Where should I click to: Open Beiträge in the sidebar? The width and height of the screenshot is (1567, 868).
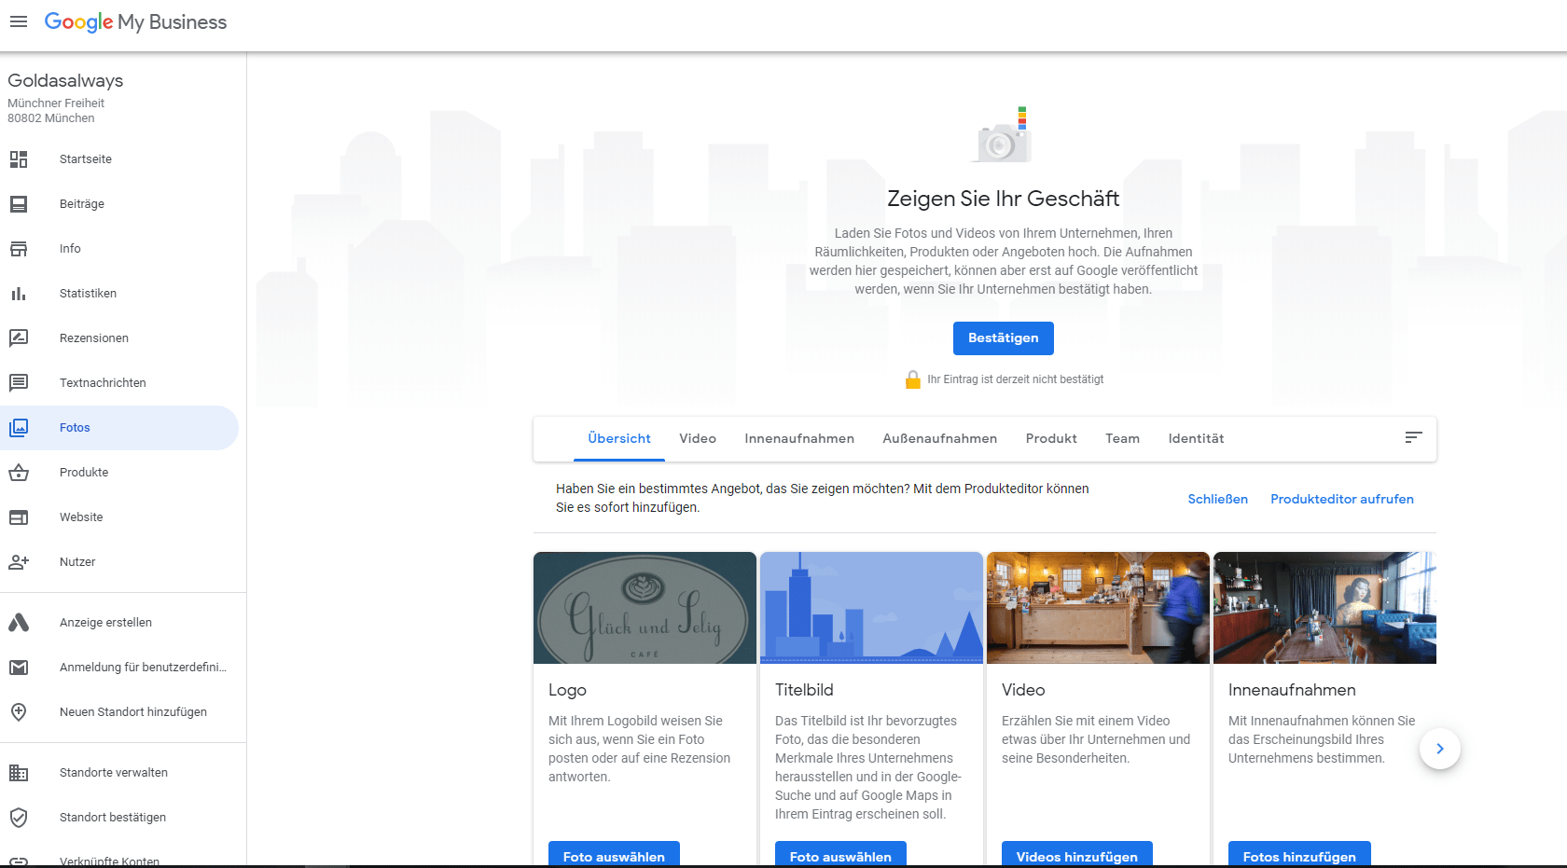pyautogui.click(x=119, y=204)
